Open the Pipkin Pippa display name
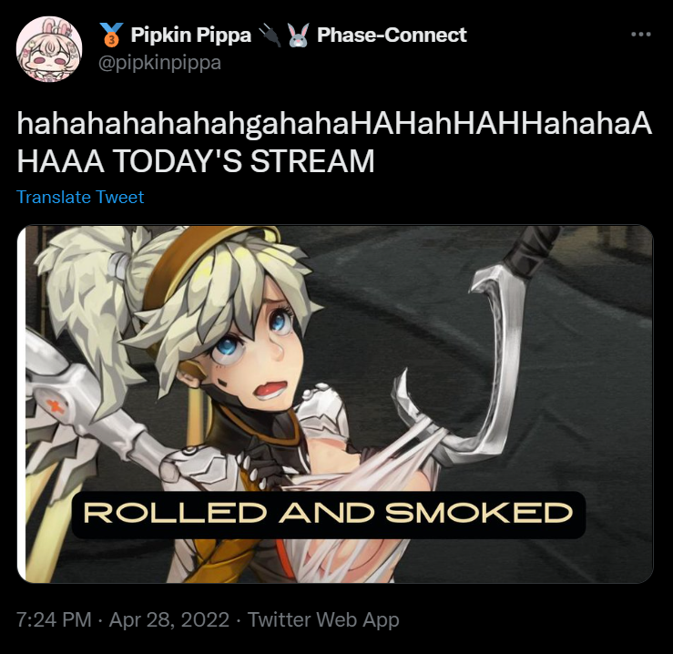Image resolution: width=673 pixels, height=654 pixels. tap(190, 35)
